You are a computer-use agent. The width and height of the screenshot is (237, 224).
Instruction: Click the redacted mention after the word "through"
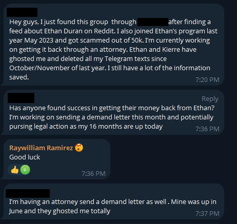coord(153,22)
